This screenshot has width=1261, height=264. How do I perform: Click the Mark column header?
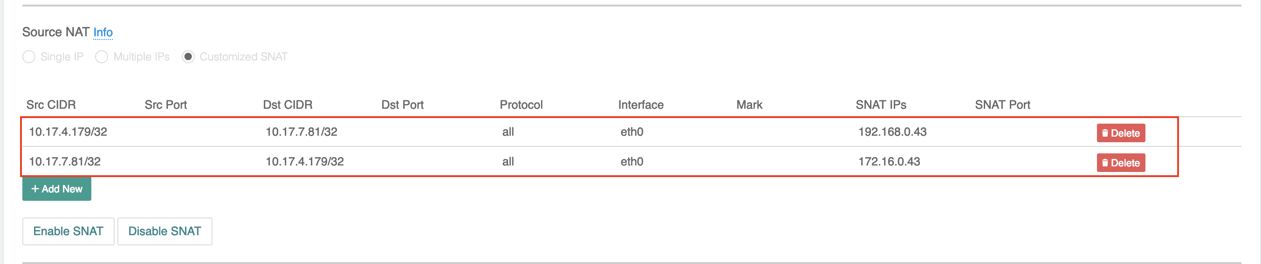tap(749, 105)
